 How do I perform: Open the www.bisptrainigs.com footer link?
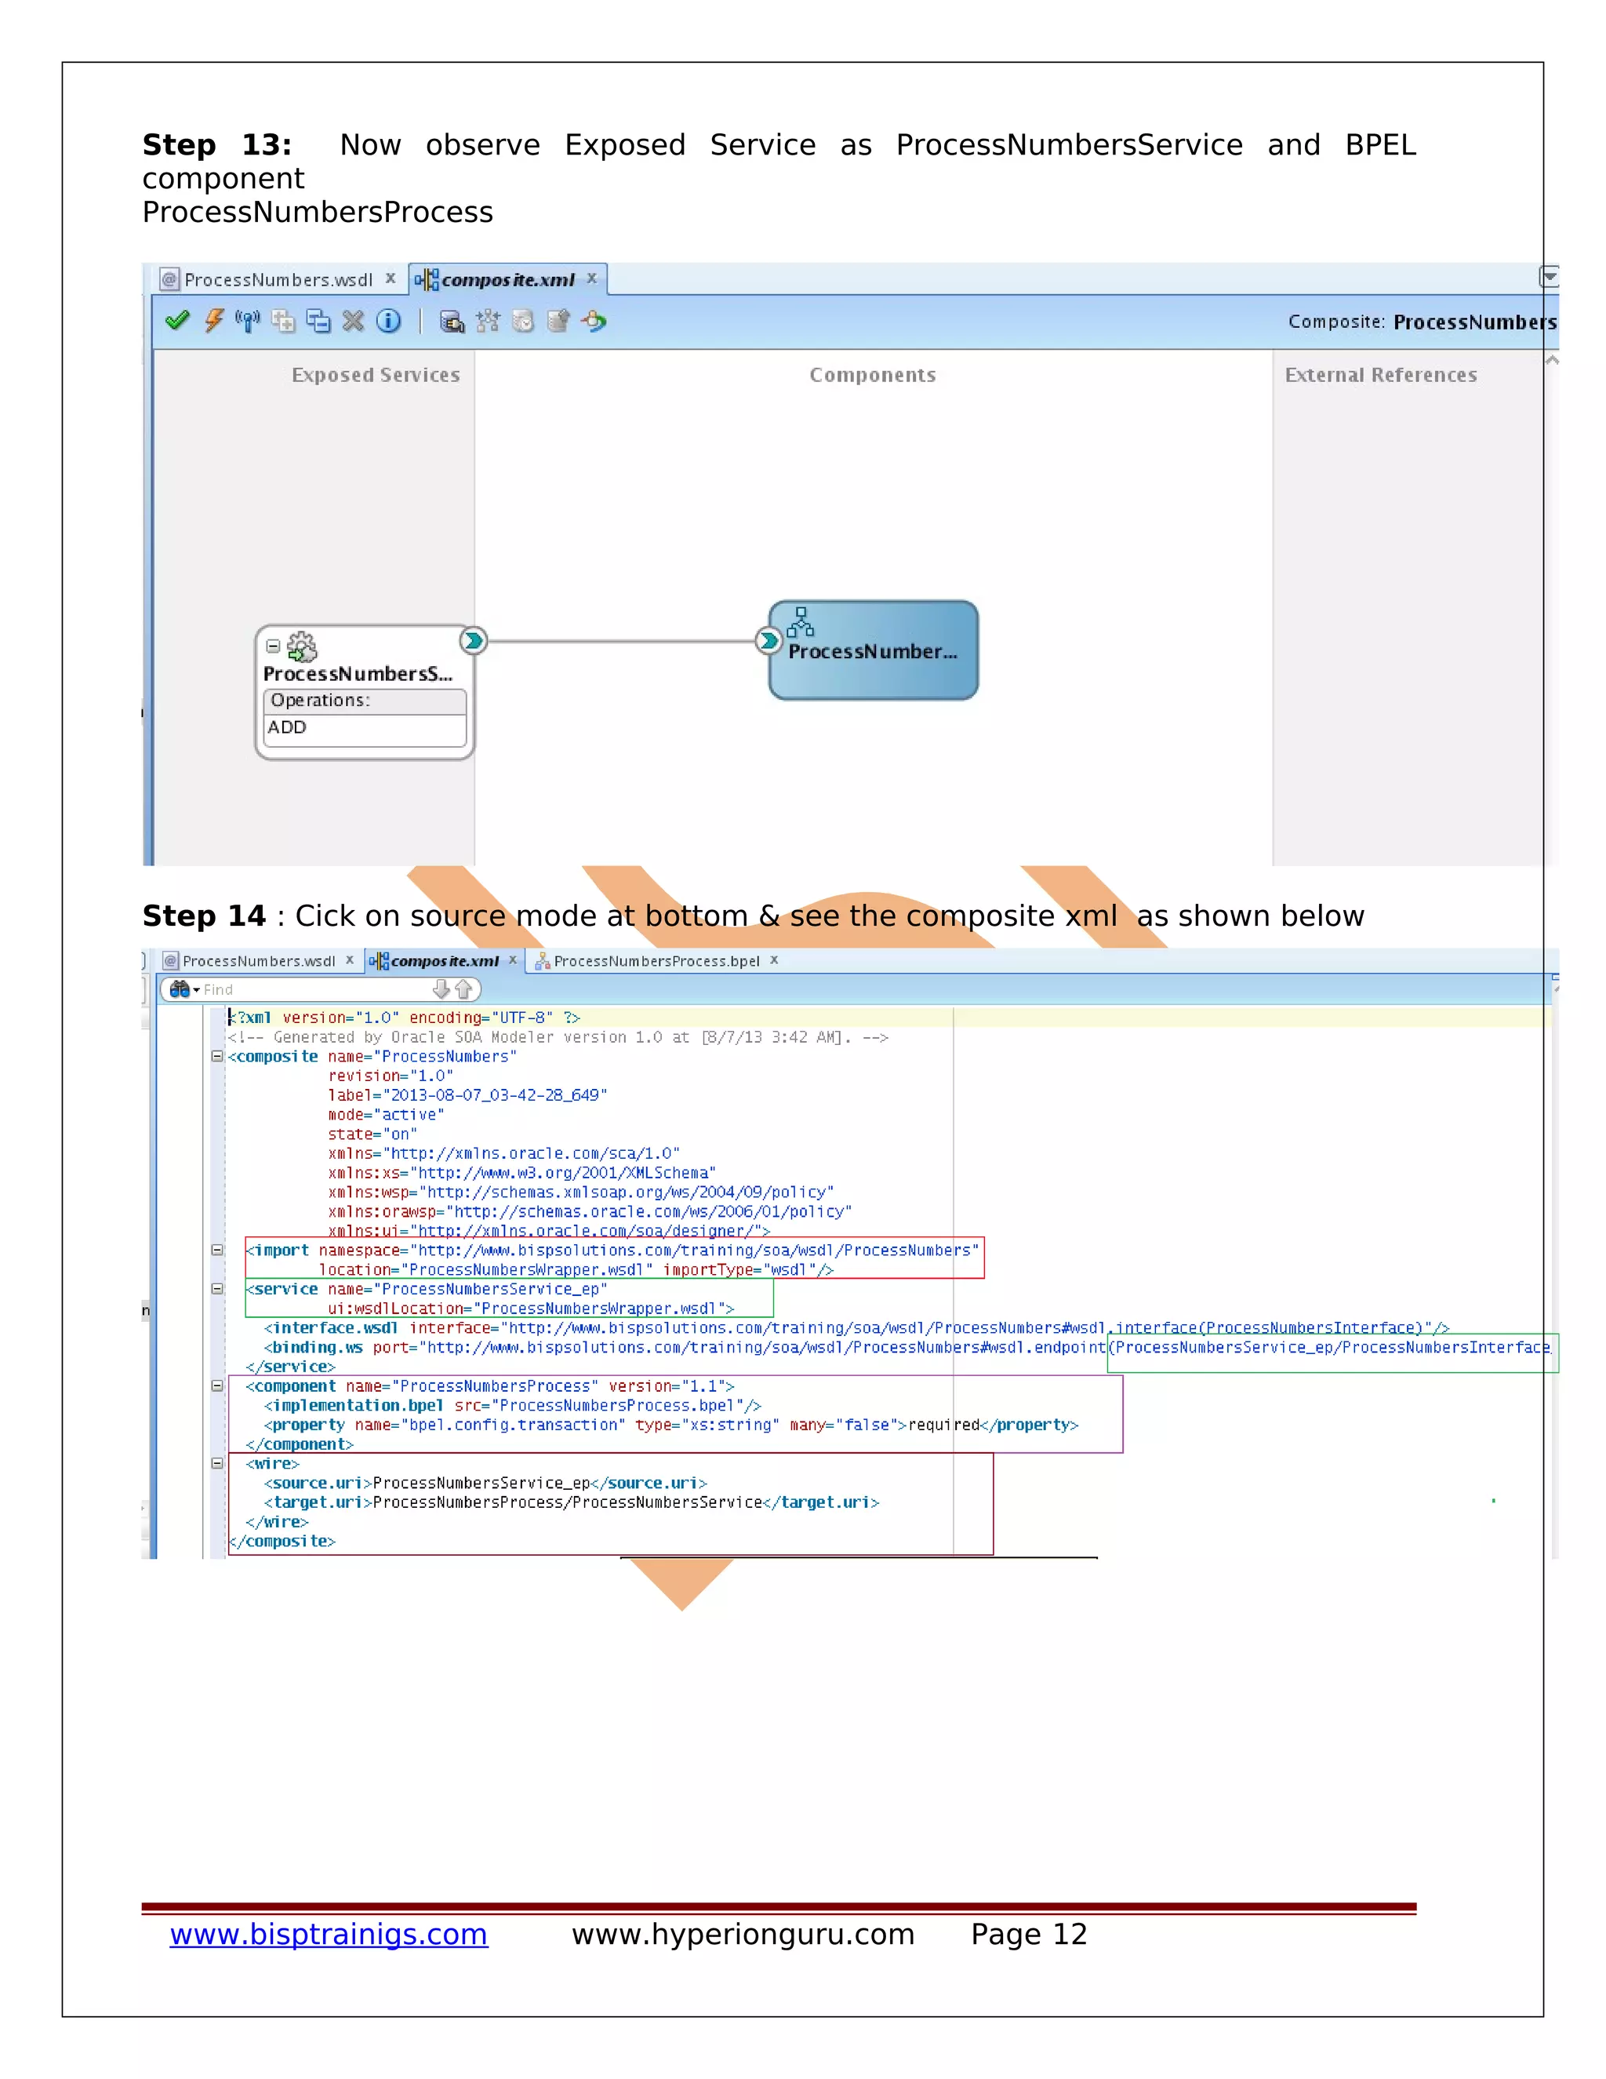pyautogui.click(x=329, y=1935)
